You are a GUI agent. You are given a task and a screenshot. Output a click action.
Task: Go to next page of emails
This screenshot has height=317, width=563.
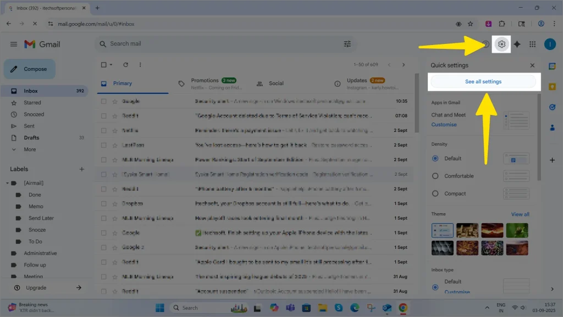point(404,65)
